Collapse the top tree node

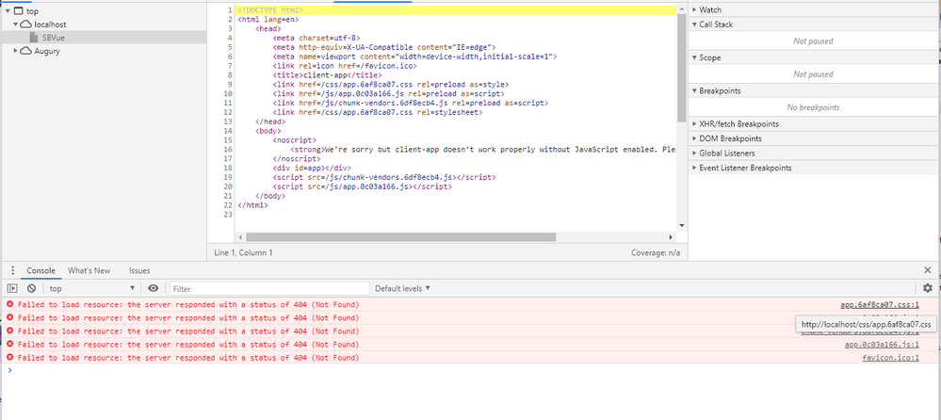click(8, 11)
